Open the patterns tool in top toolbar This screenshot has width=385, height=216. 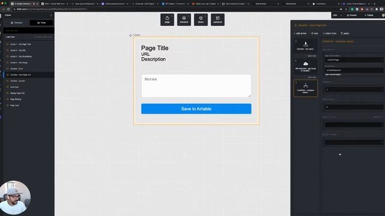pos(218,20)
